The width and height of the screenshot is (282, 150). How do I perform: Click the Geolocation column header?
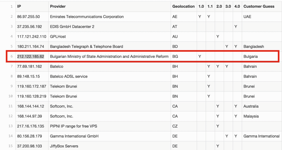(x=183, y=7)
